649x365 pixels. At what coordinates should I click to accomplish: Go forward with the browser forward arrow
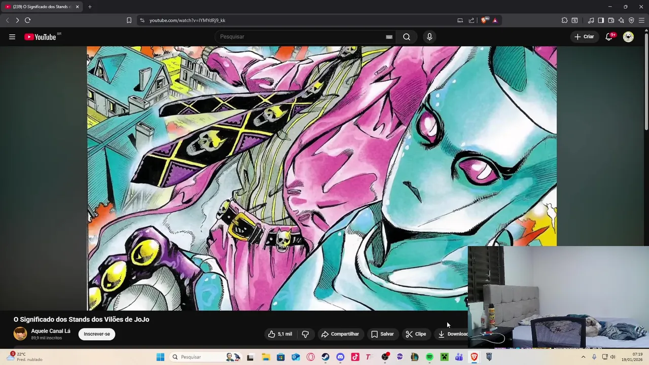tap(17, 20)
